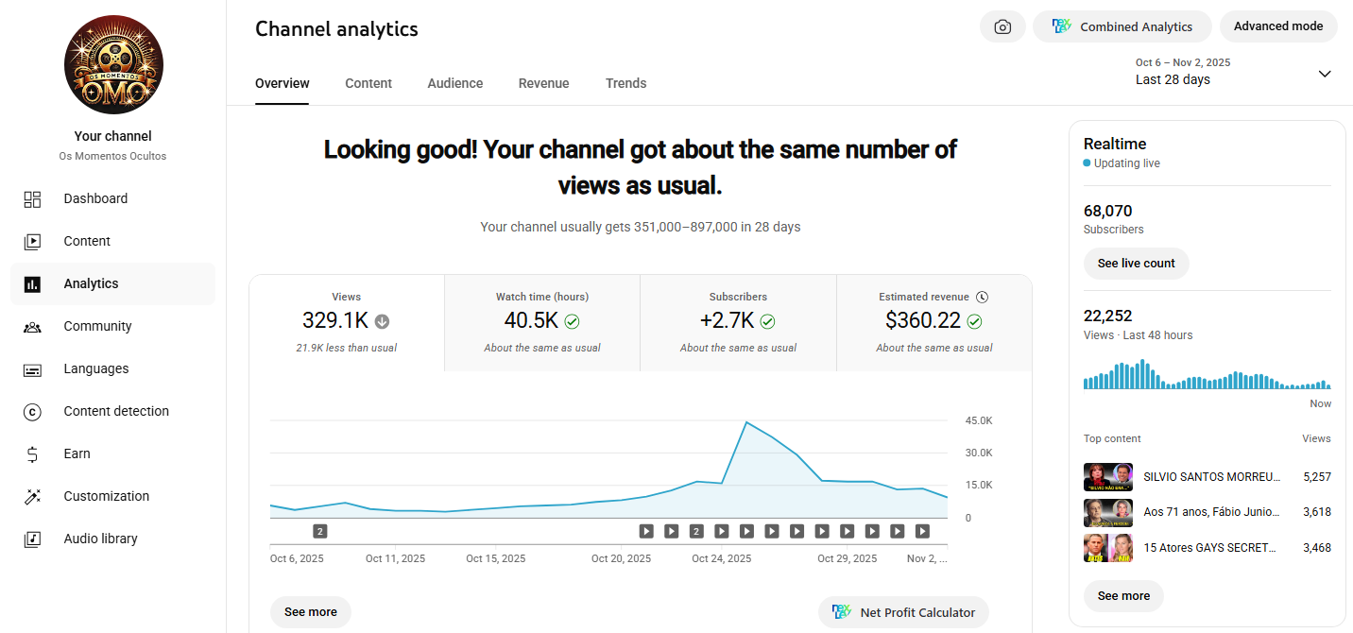Click the first video marker numbered 2 on timeline

(x=319, y=531)
